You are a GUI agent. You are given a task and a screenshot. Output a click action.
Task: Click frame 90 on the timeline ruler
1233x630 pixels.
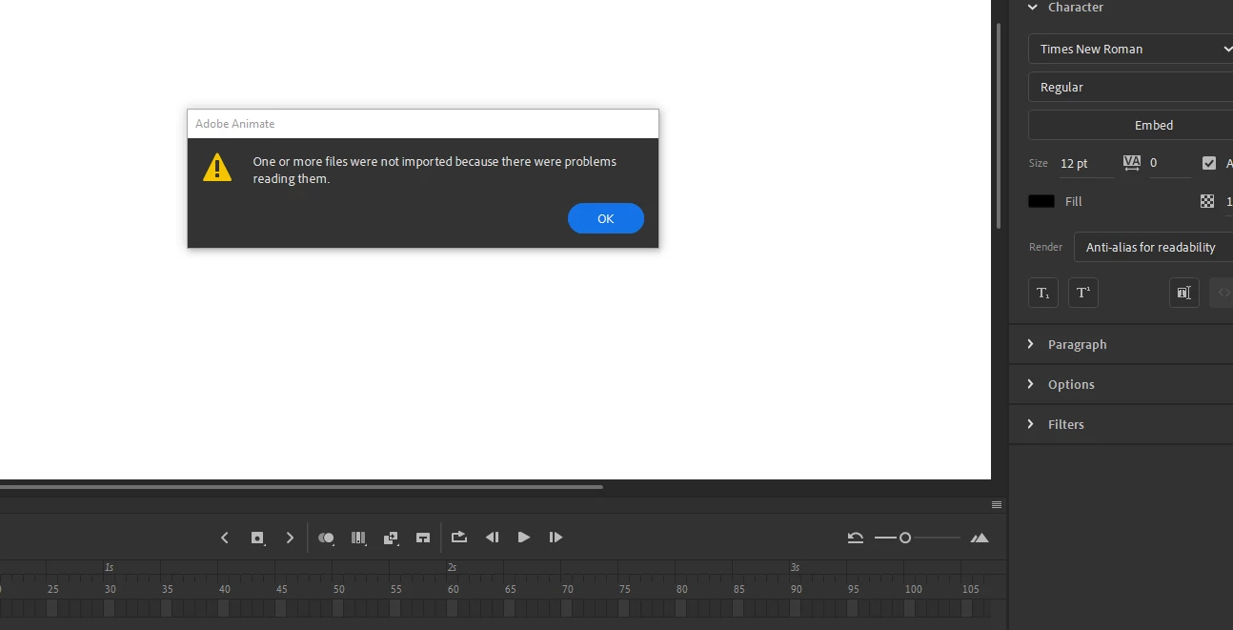click(x=796, y=589)
